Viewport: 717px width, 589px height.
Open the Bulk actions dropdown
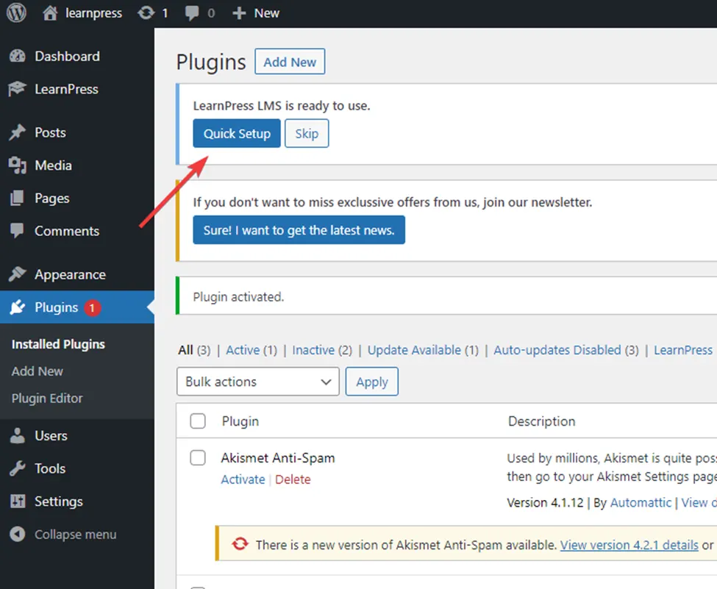tap(257, 381)
